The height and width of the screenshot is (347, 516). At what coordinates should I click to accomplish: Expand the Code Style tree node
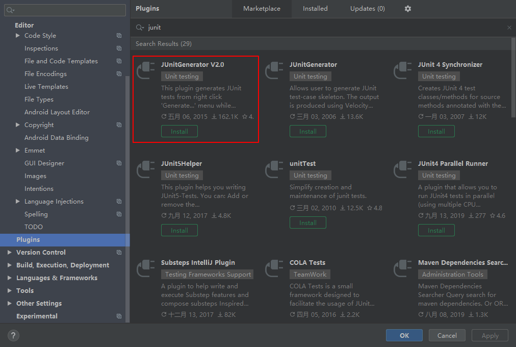pyautogui.click(x=18, y=36)
